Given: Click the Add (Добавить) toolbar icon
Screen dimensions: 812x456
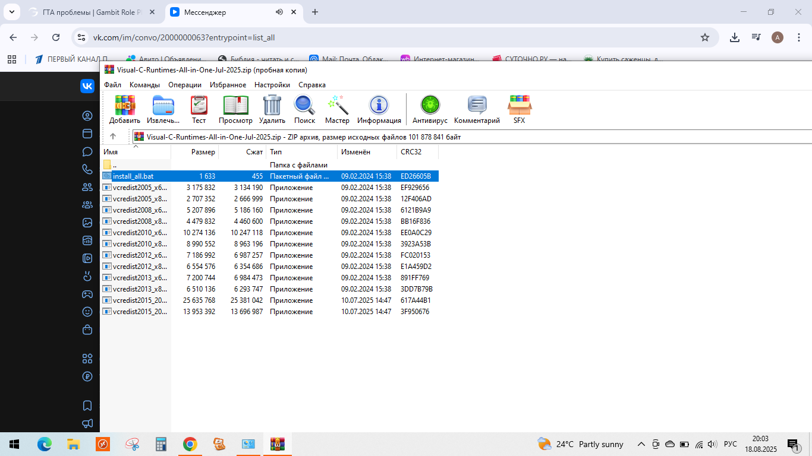Looking at the screenshot, I should pos(125,106).
